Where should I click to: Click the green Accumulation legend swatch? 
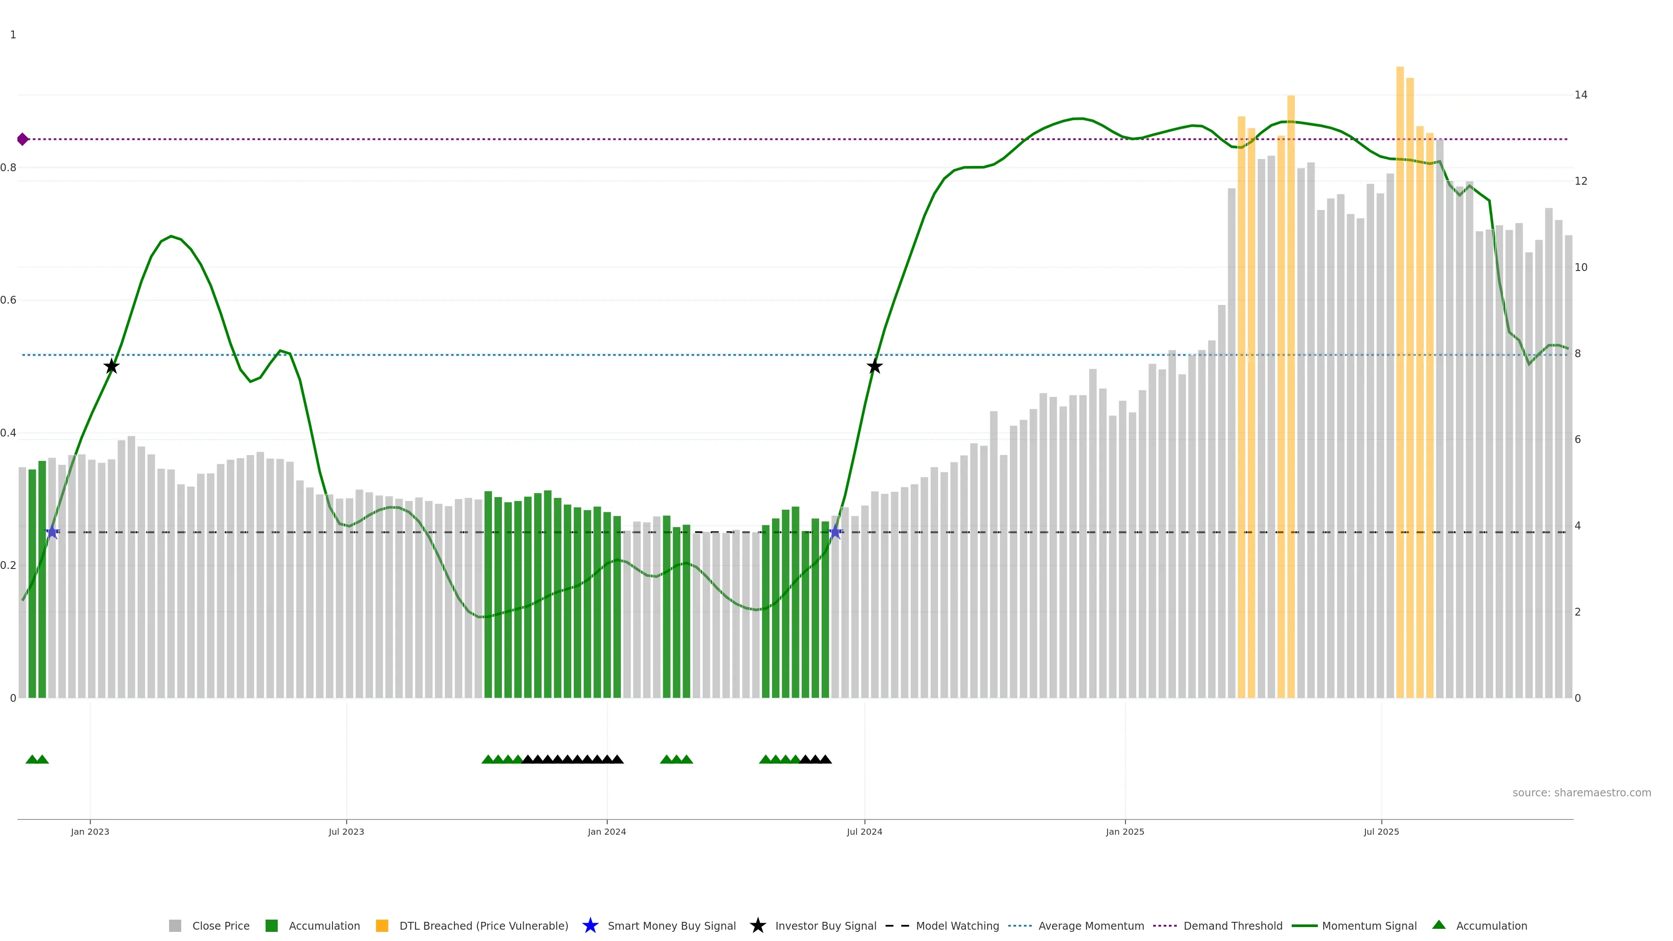(x=271, y=925)
